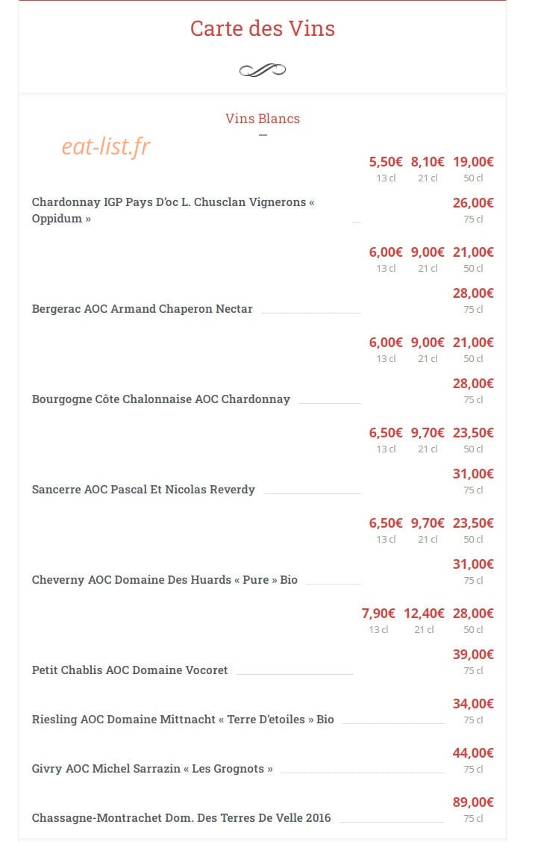Select the 26,00€ bottle price

(x=473, y=203)
